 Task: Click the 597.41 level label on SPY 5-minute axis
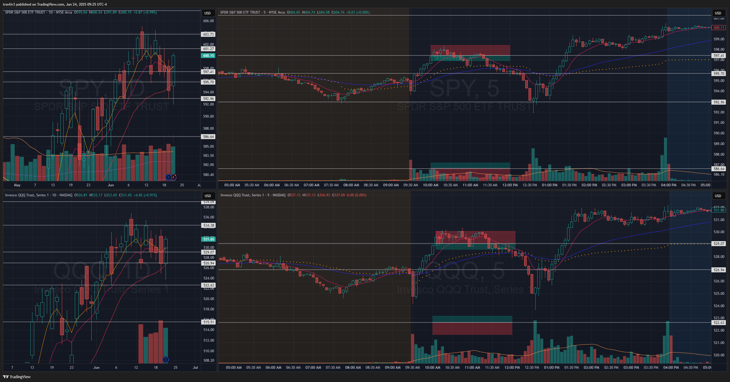tap(719, 56)
